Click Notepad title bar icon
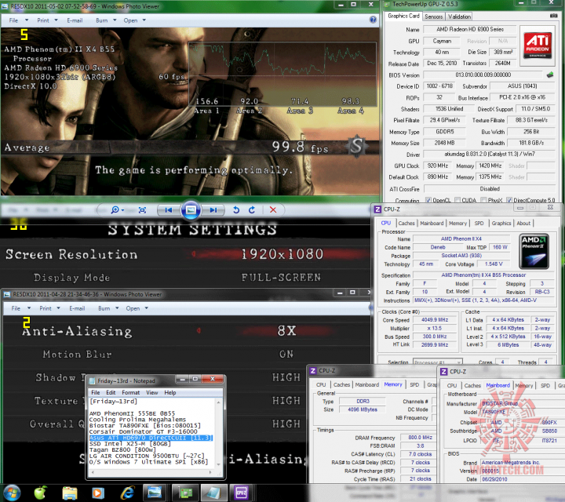 click(92, 380)
